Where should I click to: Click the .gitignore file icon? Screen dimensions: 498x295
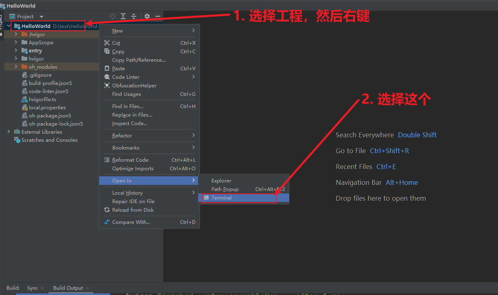pyautogui.click(x=24, y=75)
